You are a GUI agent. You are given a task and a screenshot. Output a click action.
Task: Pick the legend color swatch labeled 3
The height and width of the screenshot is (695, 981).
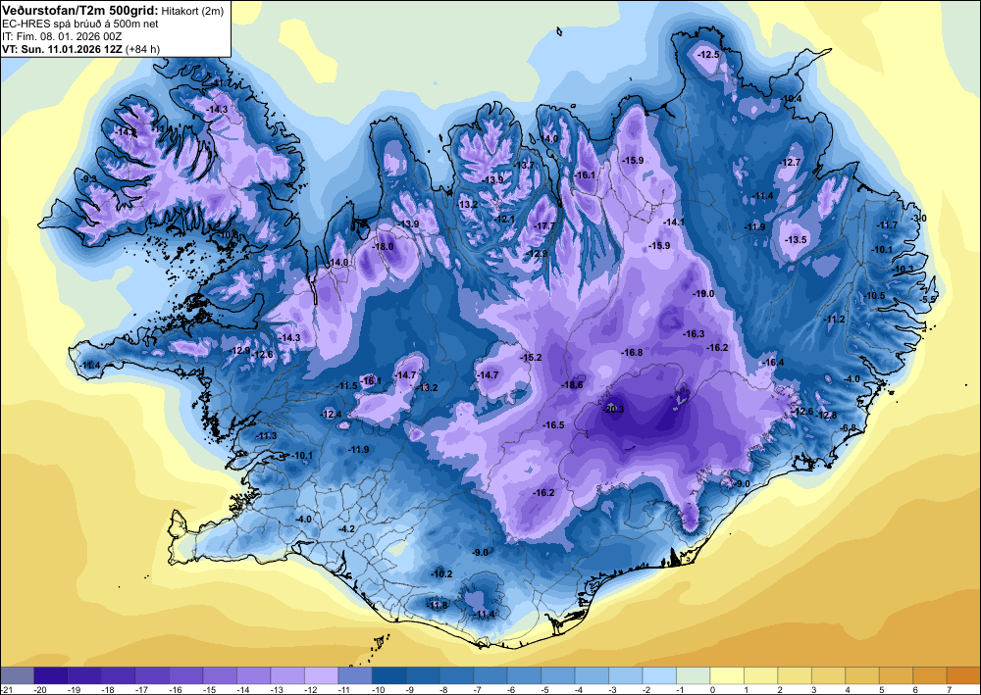(828, 675)
